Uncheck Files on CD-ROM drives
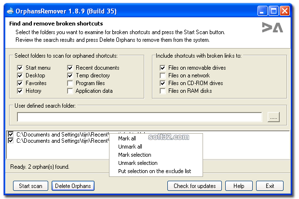Image resolution: width=299 pixels, height=199 pixels. pos(163,83)
